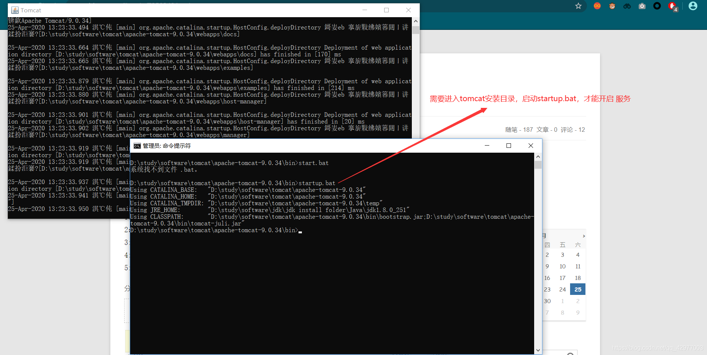The width and height of the screenshot is (707, 355).
Task: Select date 4 in the calendar
Action: (578, 255)
